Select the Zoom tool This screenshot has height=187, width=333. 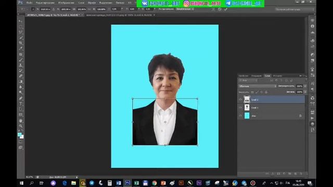pos(21,126)
